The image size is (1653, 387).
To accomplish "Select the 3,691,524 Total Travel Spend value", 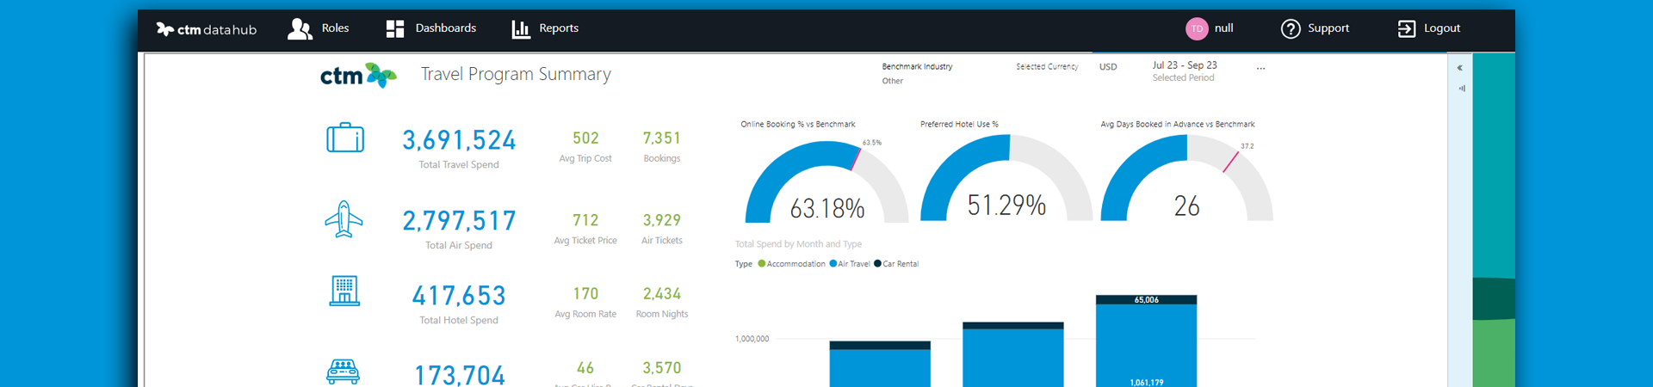I will coord(459,140).
